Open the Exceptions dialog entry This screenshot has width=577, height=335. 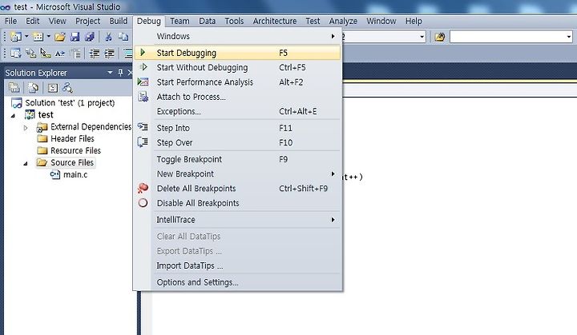[238, 111]
